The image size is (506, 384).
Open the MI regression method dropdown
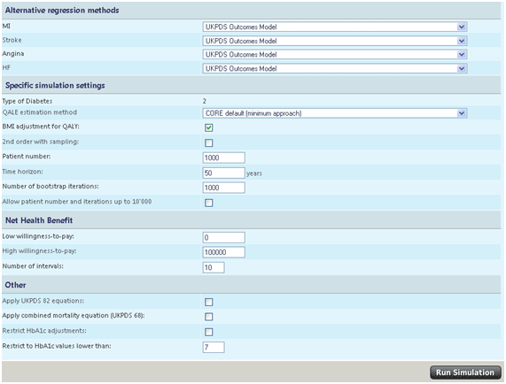point(335,27)
